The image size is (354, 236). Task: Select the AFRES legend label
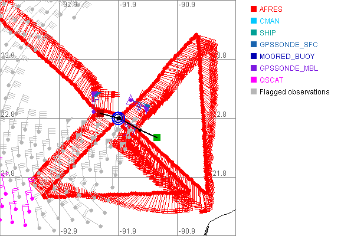(x=271, y=9)
